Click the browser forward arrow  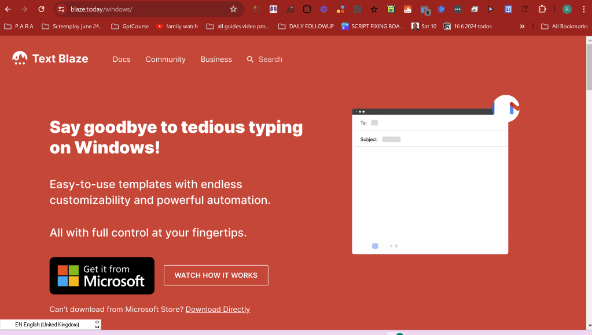[x=24, y=9]
